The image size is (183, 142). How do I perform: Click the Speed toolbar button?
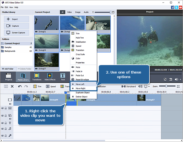point(51,87)
